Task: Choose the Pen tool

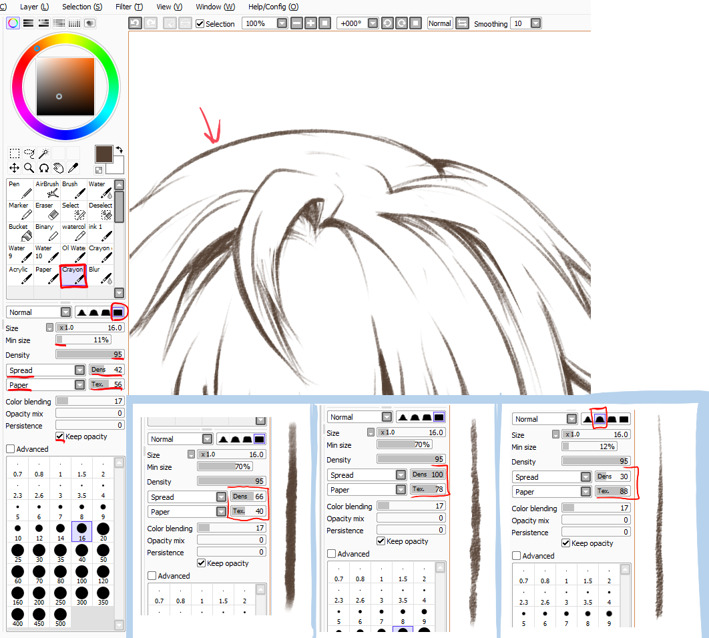Action: [20, 190]
